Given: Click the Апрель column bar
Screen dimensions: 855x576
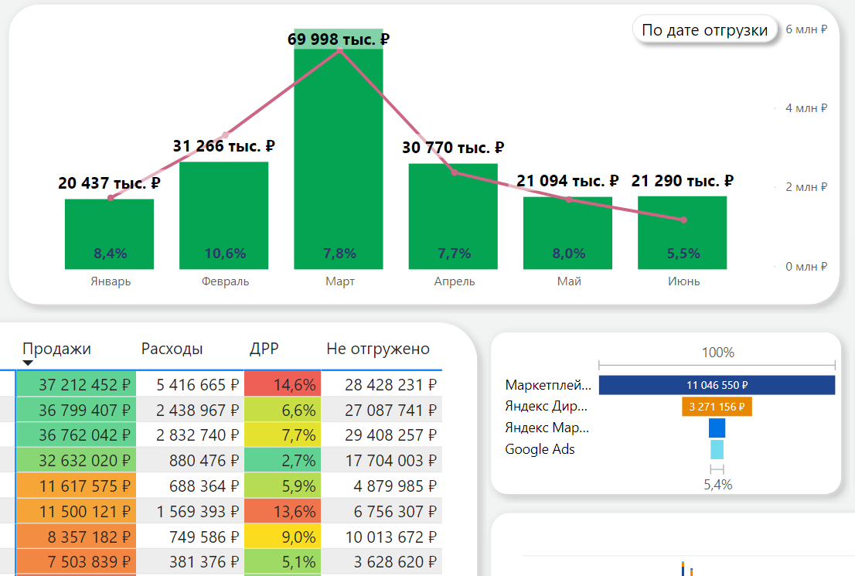Looking at the screenshot, I should pos(453,216).
